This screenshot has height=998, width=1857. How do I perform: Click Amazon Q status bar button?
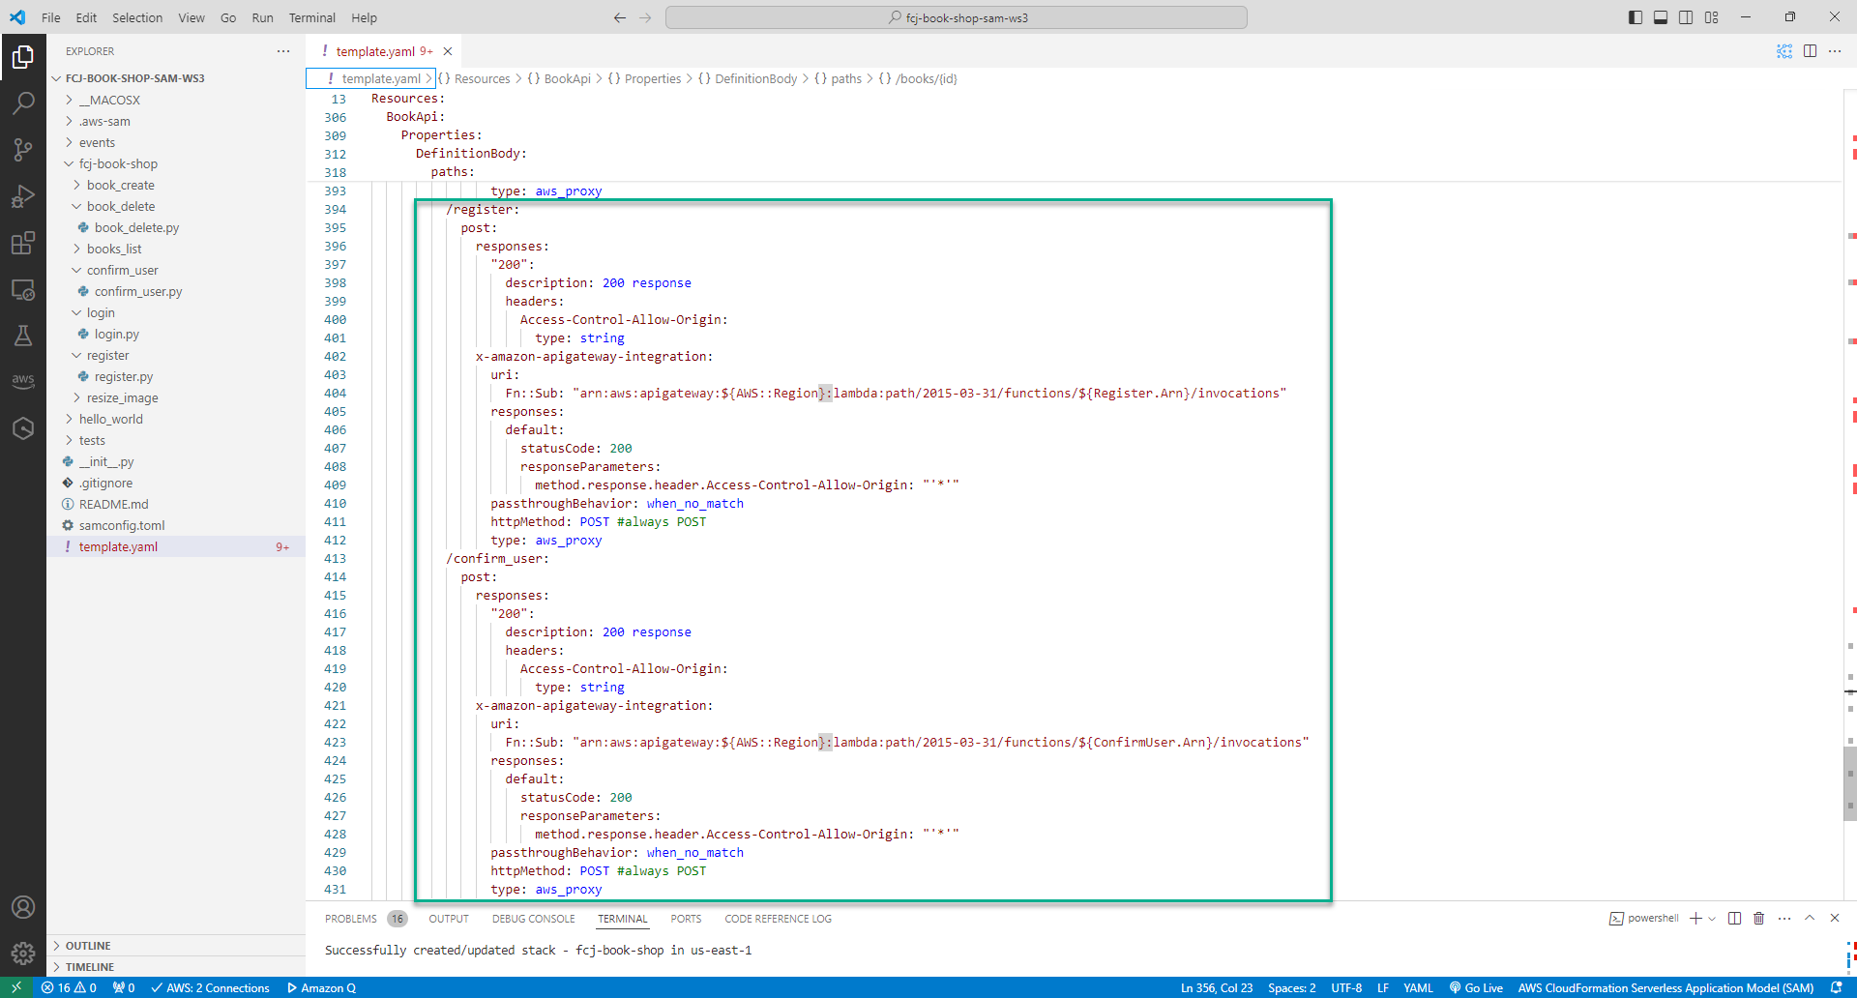click(321, 987)
